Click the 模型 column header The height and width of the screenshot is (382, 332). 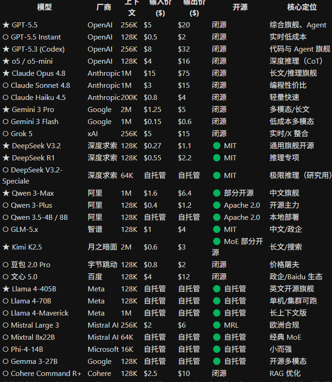click(45, 7)
